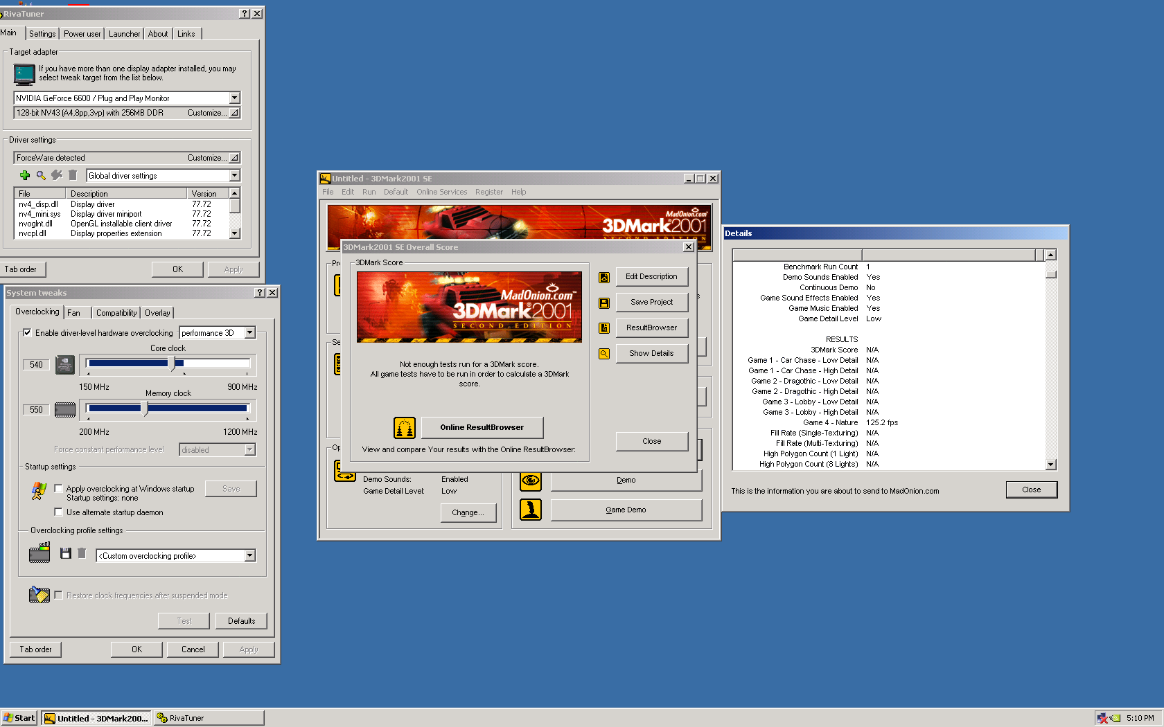Image resolution: width=1164 pixels, height=727 pixels.
Task: Click the icon beside Edit Description
Action: pos(604,277)
